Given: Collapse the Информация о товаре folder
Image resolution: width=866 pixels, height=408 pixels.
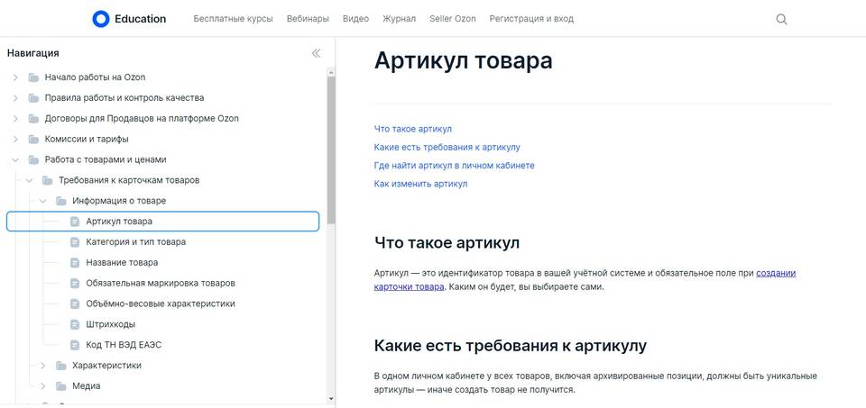Looking at the screenshot, I should 43,201.
